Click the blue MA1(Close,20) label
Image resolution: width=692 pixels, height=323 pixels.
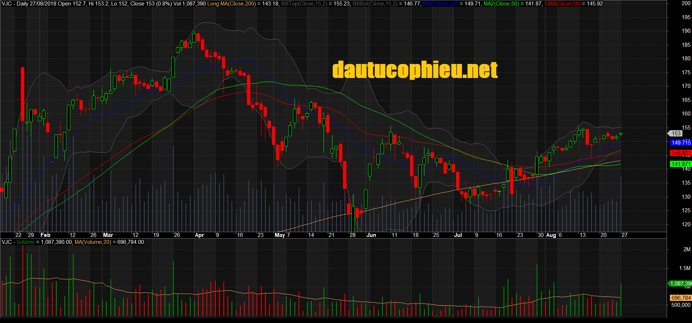point(440,4)
